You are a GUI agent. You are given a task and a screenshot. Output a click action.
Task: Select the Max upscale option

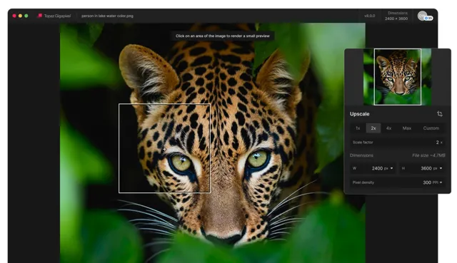coord(407,128)
